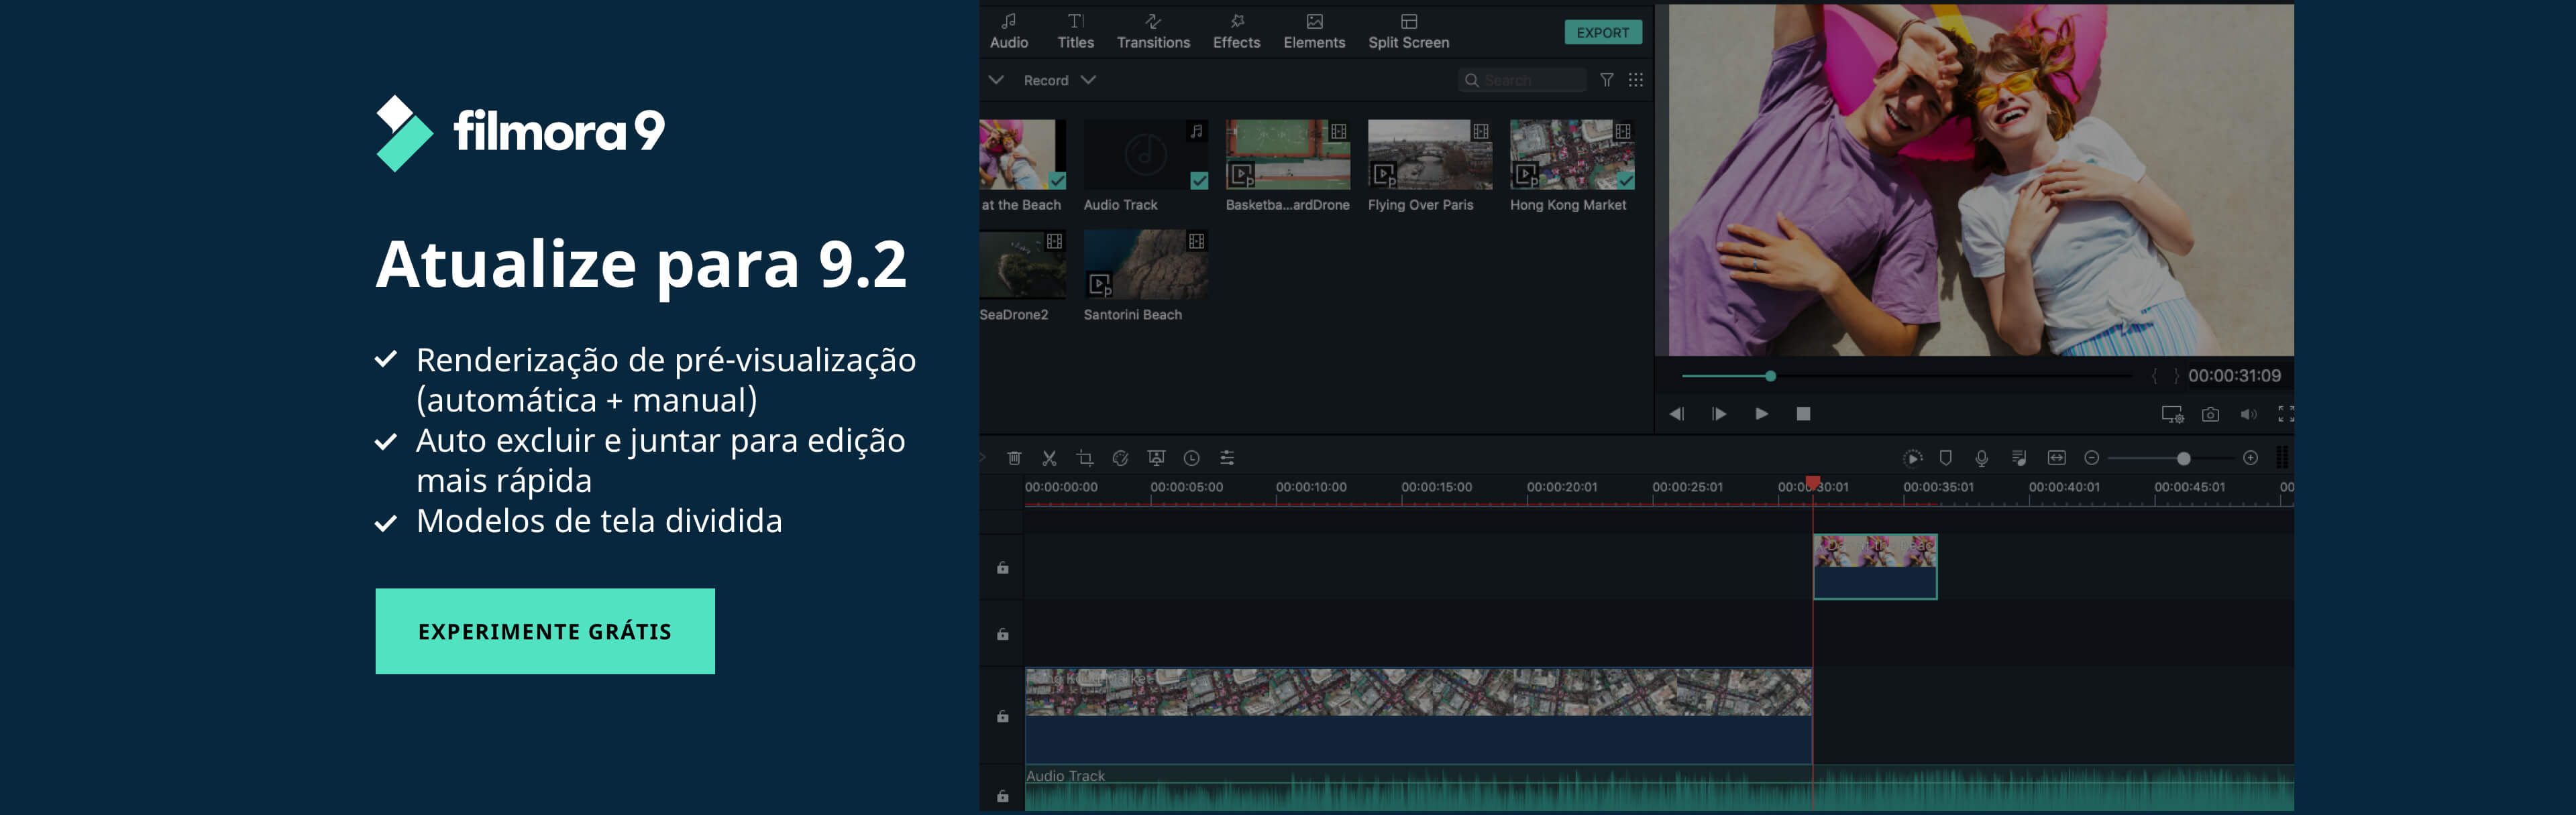
Task: Set the mark-in point with the left brace
Action: (x=2154, y=375)
